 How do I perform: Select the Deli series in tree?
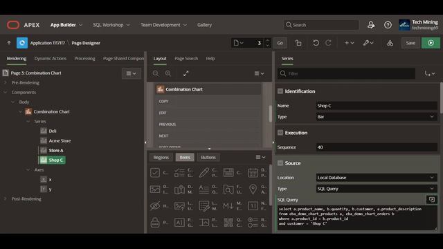[x=53, y=131]
